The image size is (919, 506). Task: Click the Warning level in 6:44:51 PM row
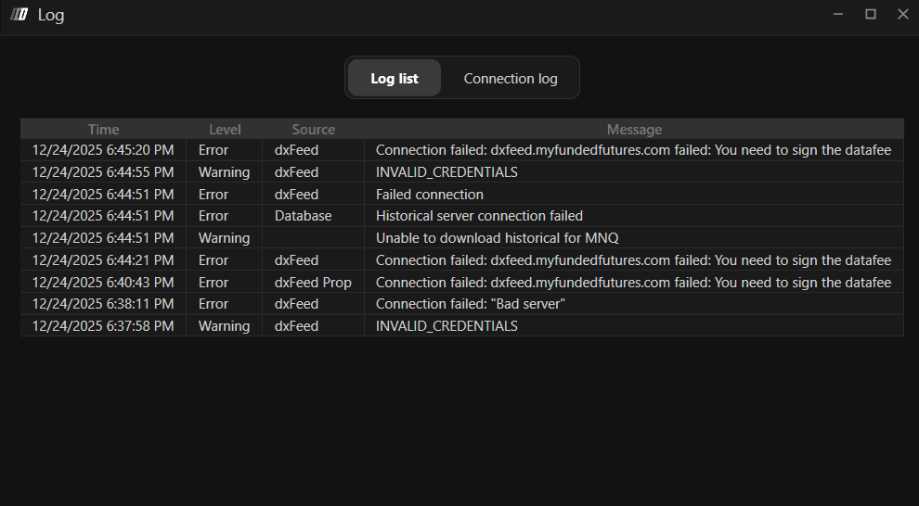(224, 238)
